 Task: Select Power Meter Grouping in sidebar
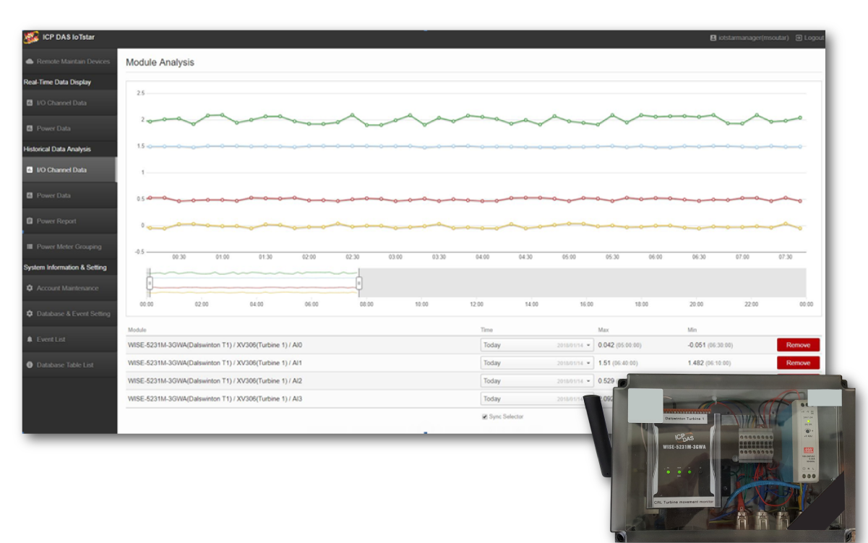tap(69, 247)
